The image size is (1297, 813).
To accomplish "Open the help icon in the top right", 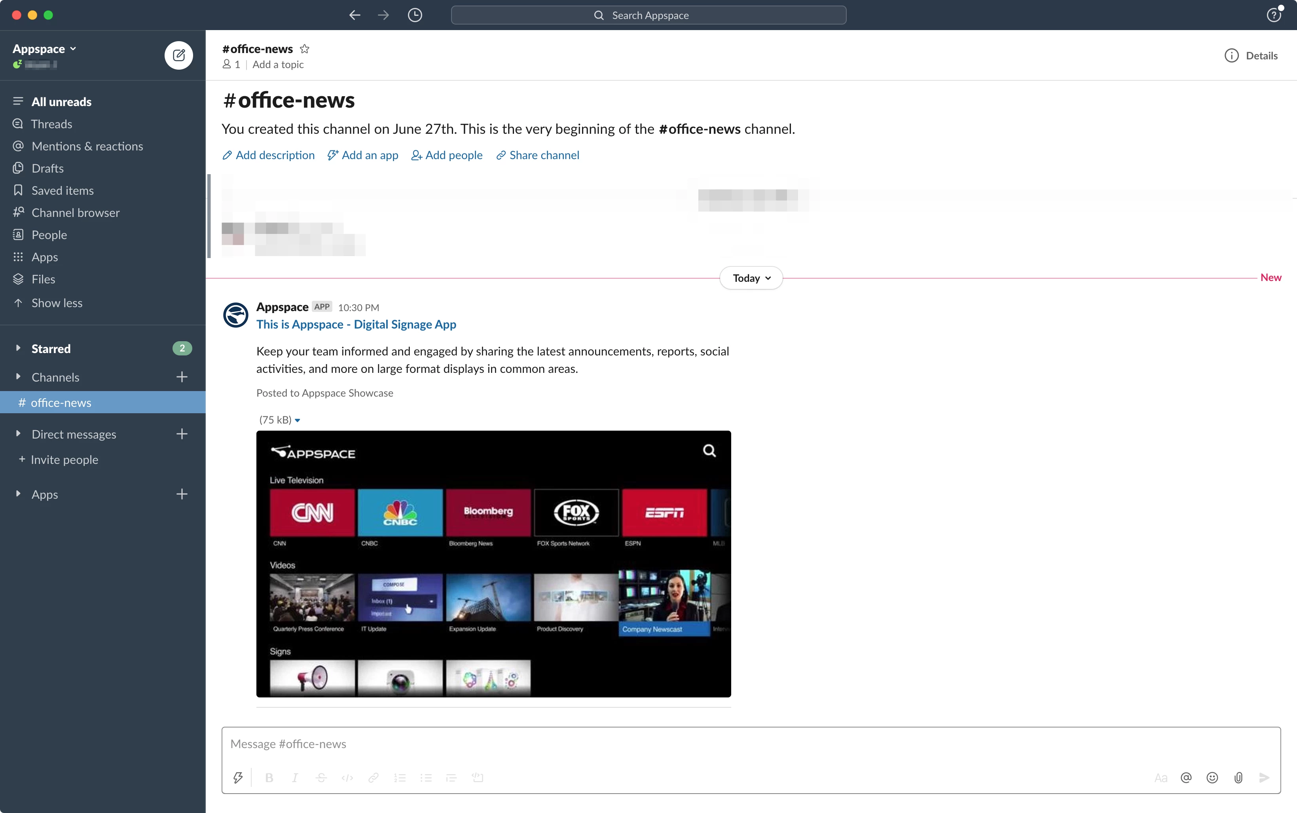I will click(x=1274, y=15).
